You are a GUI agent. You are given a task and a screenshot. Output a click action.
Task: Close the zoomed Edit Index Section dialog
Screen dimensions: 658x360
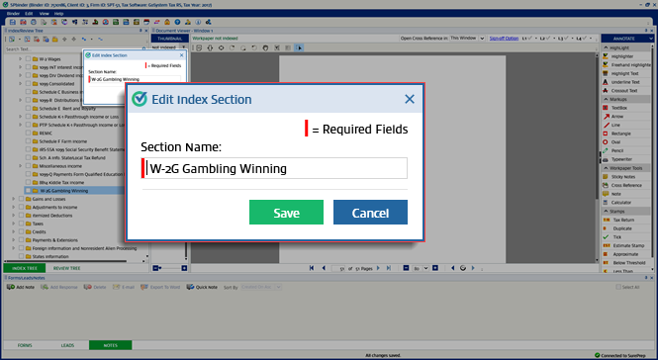(410, 99)
